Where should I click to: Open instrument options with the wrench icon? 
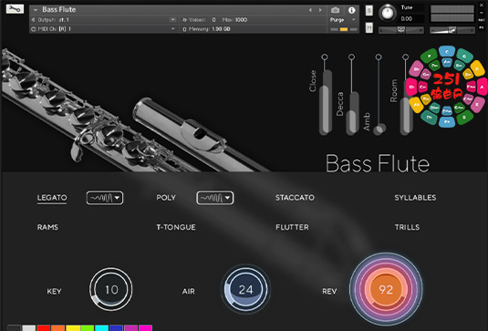click(15, 9)
